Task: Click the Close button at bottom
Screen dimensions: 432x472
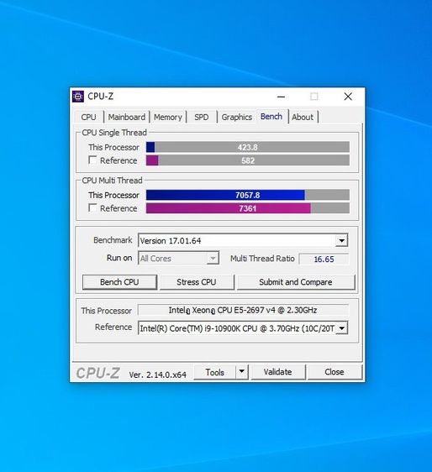Action: coord(335,372)
